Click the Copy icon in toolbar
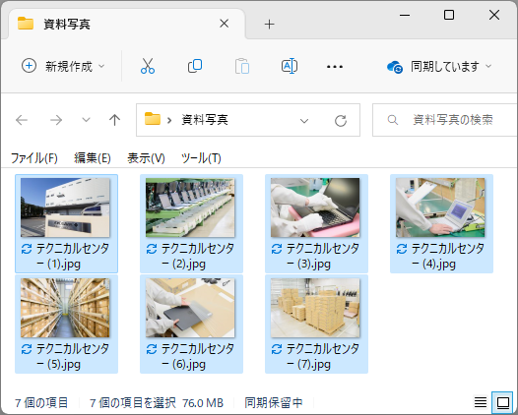This screenshot has width=518, height=415. pos(195,66)
